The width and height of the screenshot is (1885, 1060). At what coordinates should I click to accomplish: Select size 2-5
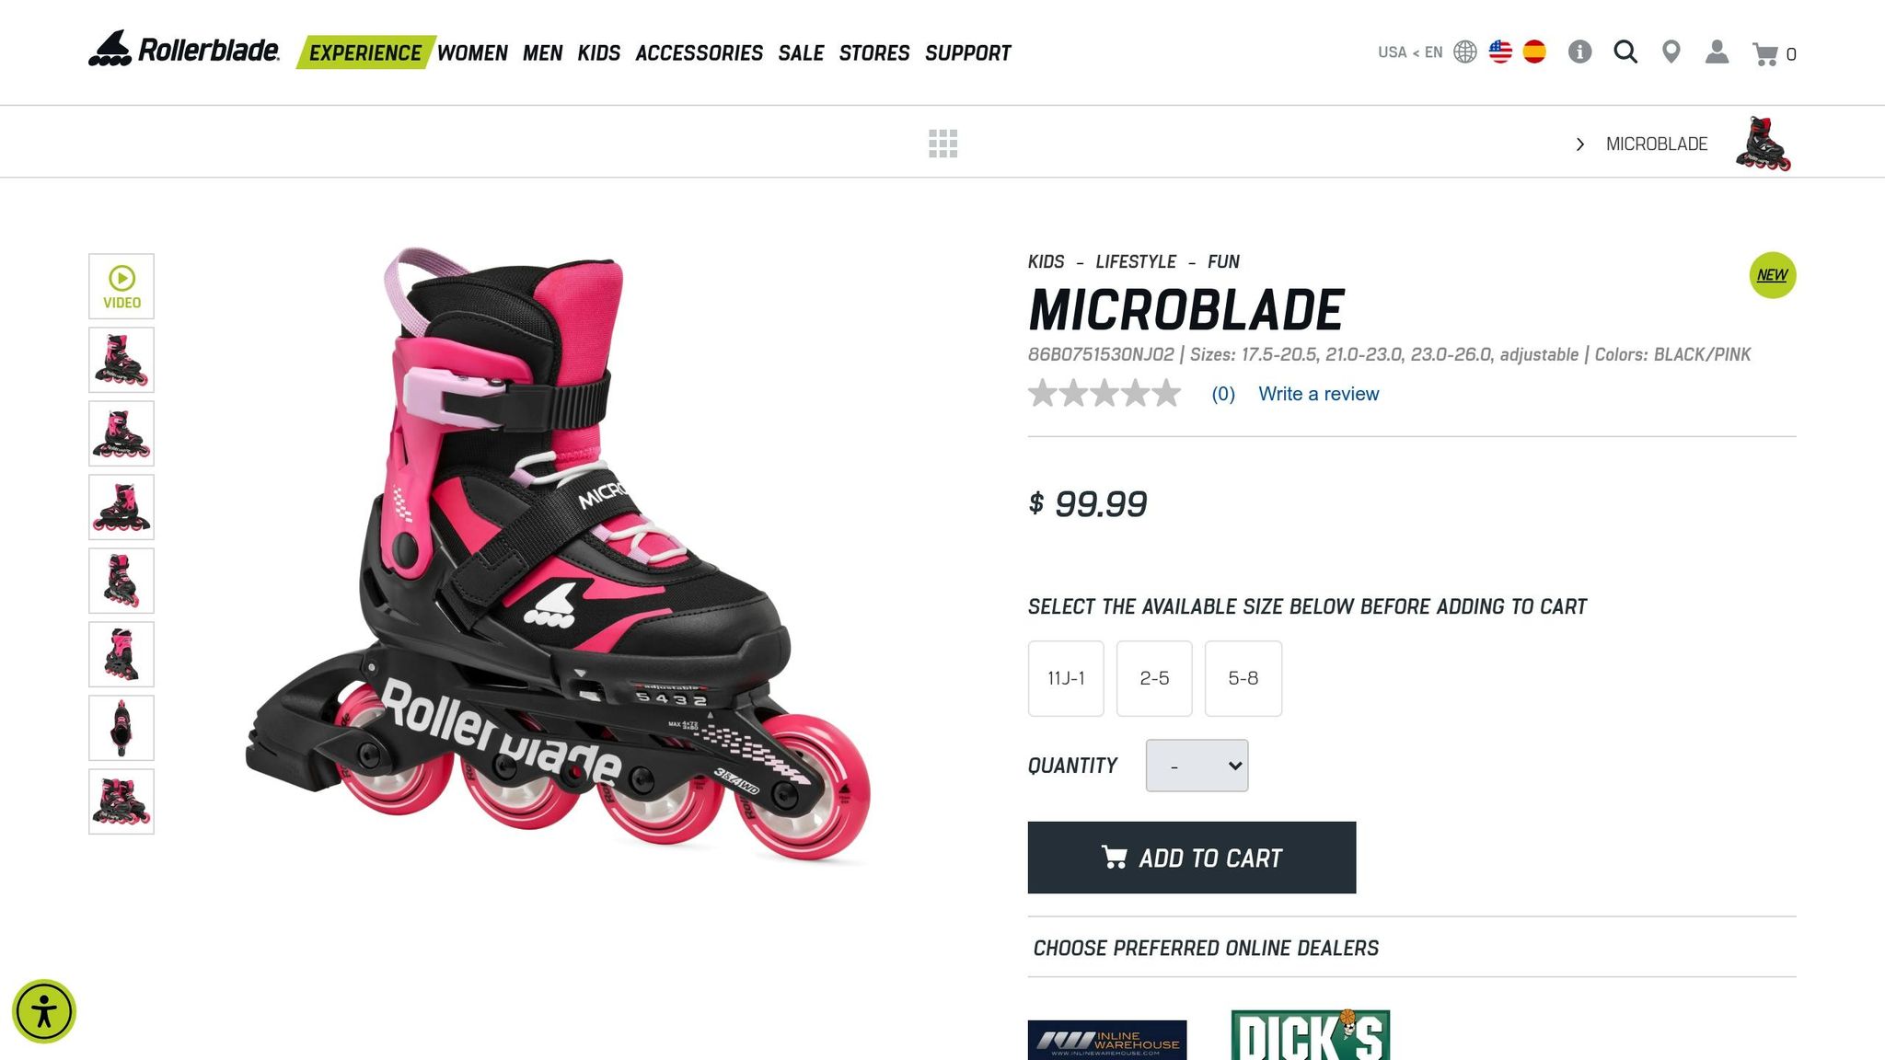click(x=1154, y=678)
